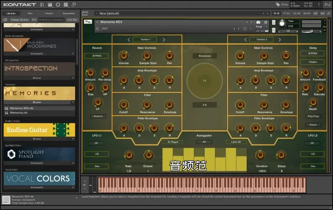Viewport: 333px width, 210px height.
Task: Open Spotlight Piano Instruments dropdown arrow
Action: (x=73, y=163)
